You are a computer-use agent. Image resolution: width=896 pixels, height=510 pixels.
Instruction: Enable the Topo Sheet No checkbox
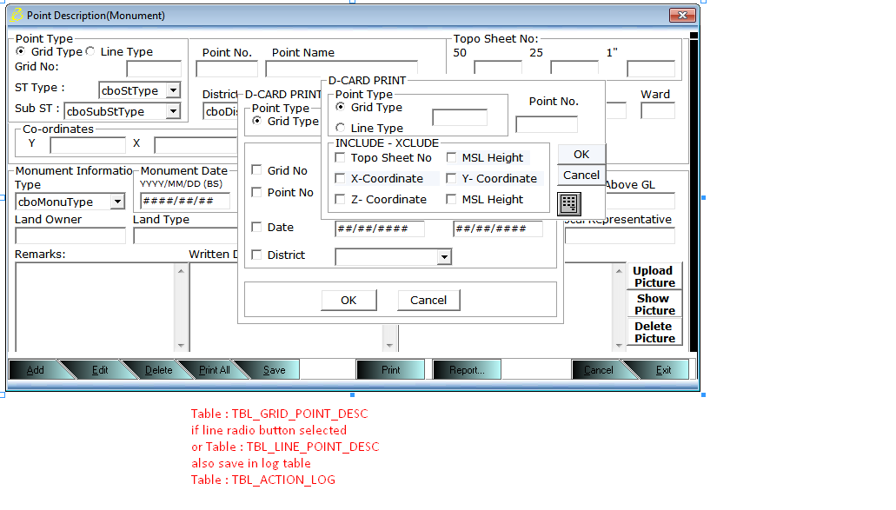(341, 158)
